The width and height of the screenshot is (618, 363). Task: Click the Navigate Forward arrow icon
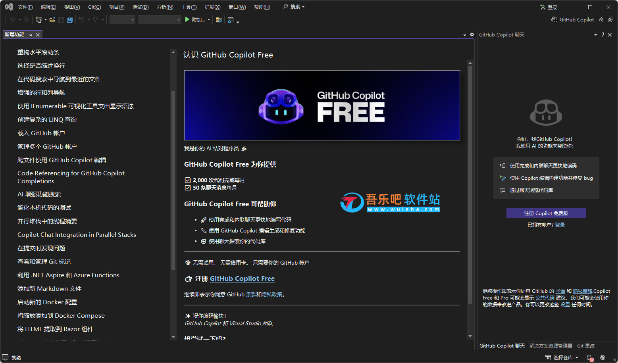[x=26, y=19]
